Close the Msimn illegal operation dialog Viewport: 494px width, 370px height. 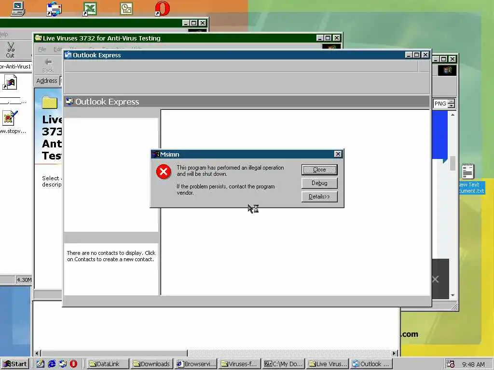coord(319,170)
